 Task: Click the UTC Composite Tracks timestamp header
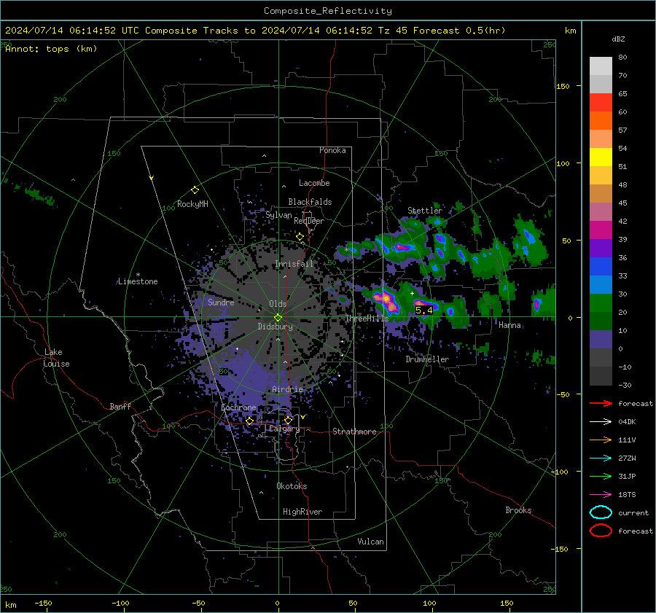tap(255, 31)
